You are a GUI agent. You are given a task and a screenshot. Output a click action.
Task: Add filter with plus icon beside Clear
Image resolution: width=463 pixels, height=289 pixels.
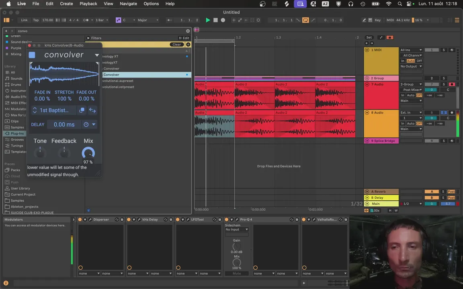[x=188, y=45]
